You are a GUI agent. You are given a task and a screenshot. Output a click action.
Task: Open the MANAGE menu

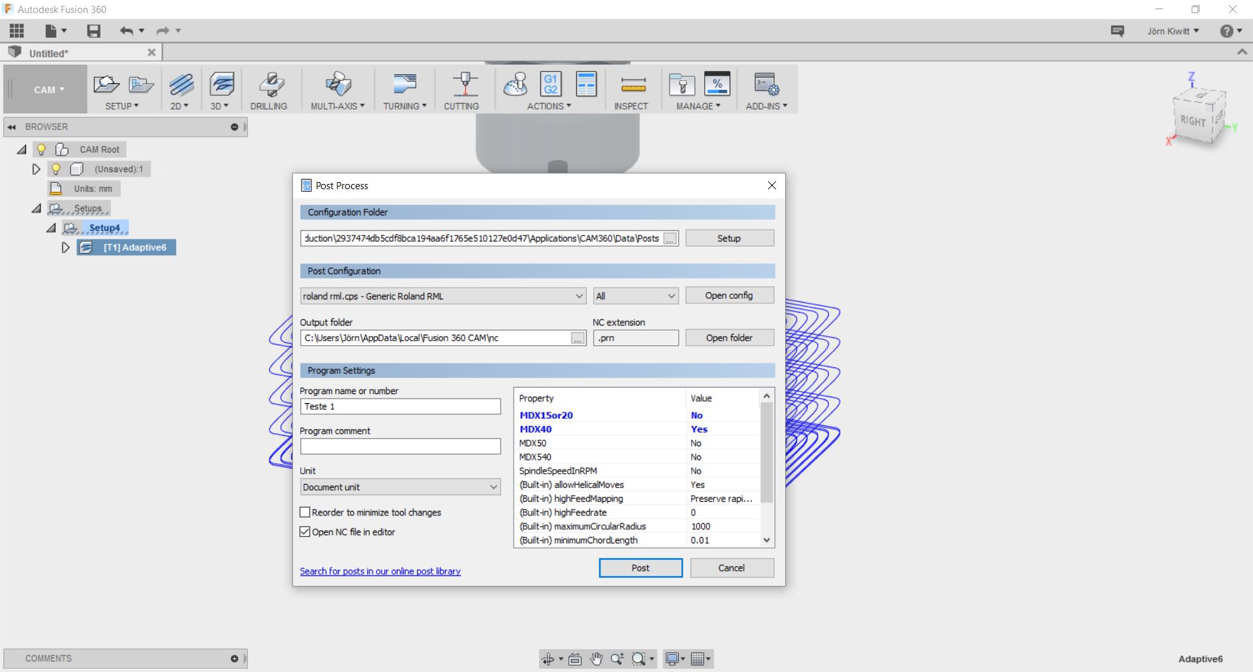(x=698, y=106)
